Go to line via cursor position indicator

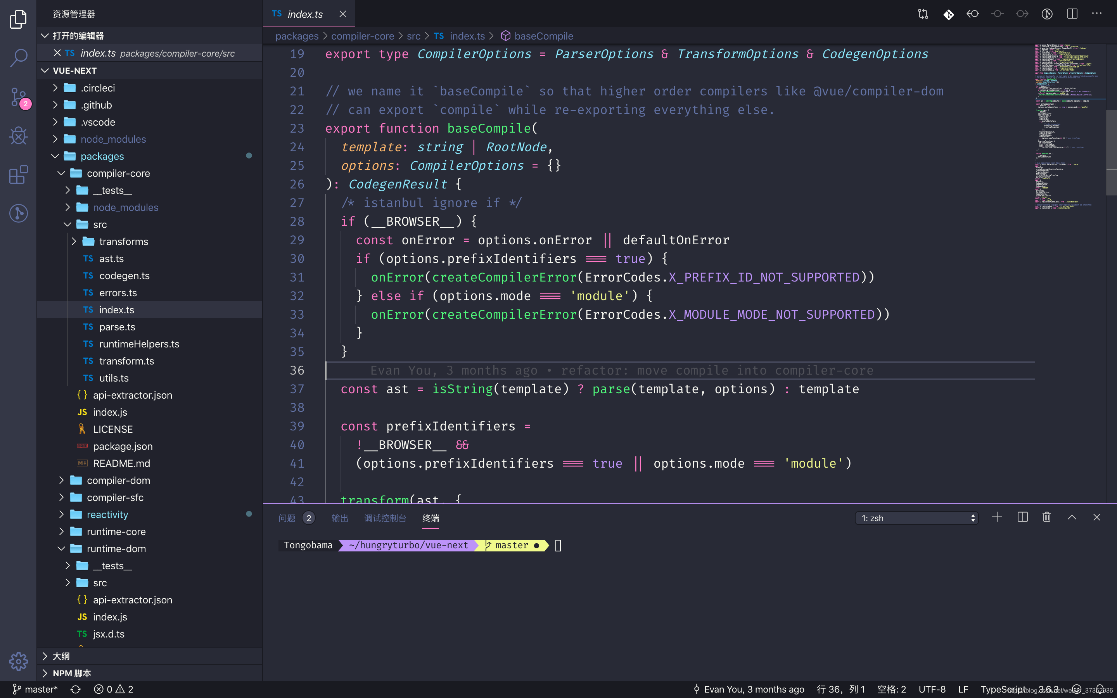tap(840, 689)
